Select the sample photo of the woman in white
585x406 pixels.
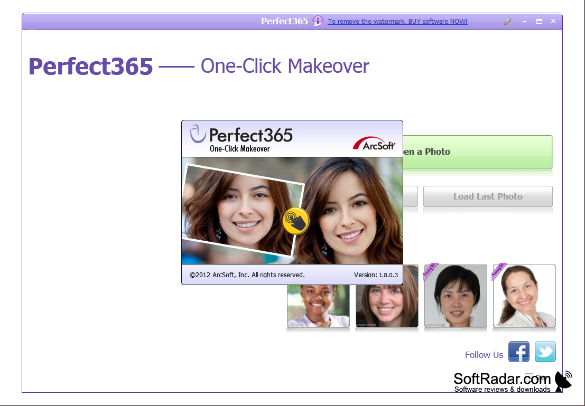point(524,296)
